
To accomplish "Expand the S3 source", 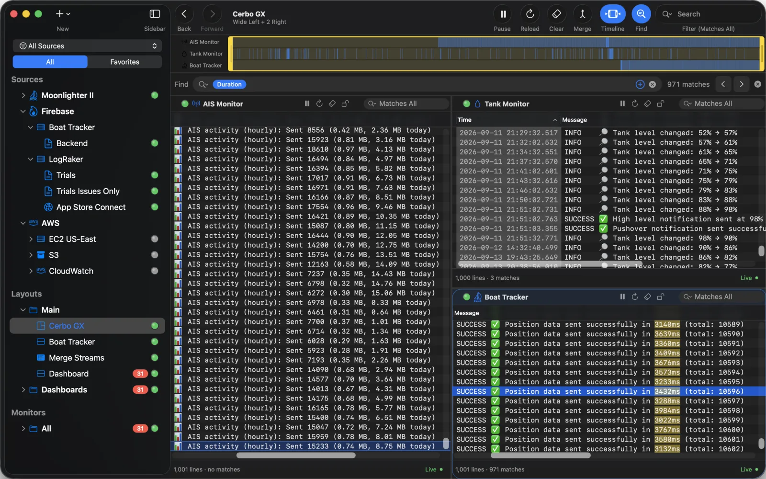I will click(x=31, y=255).
